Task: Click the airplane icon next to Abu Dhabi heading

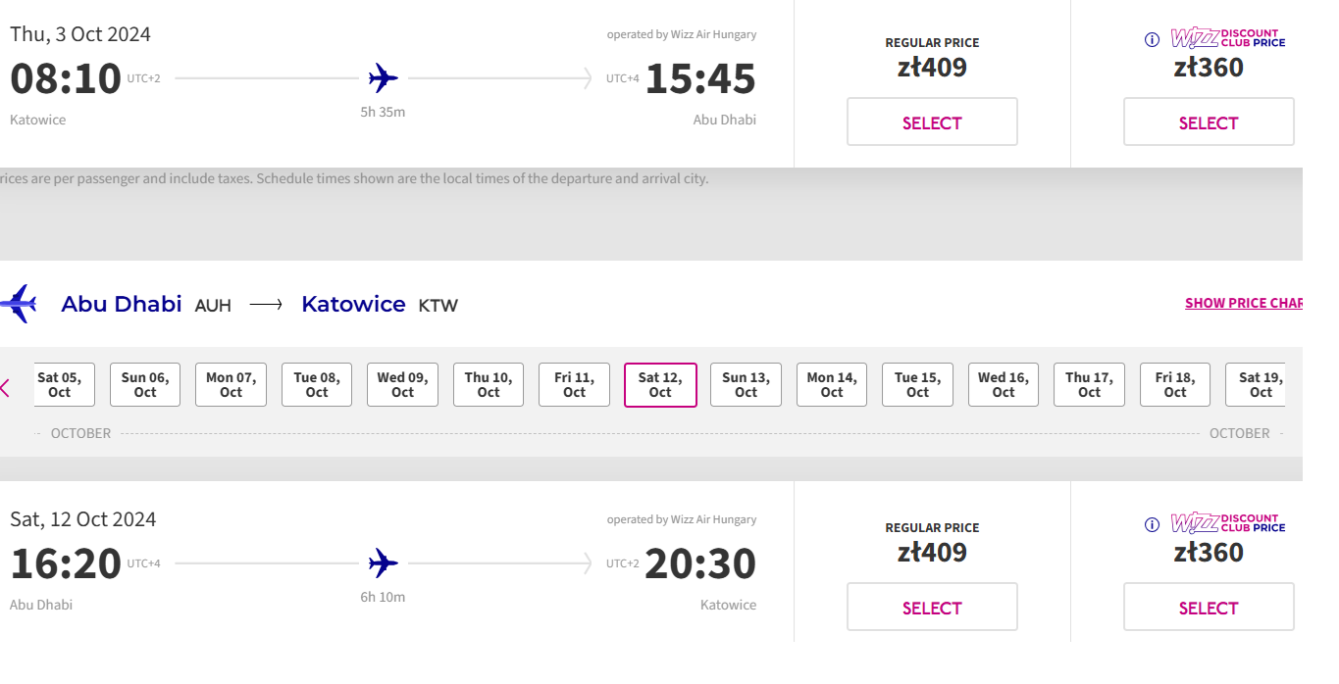Action: 19,304
